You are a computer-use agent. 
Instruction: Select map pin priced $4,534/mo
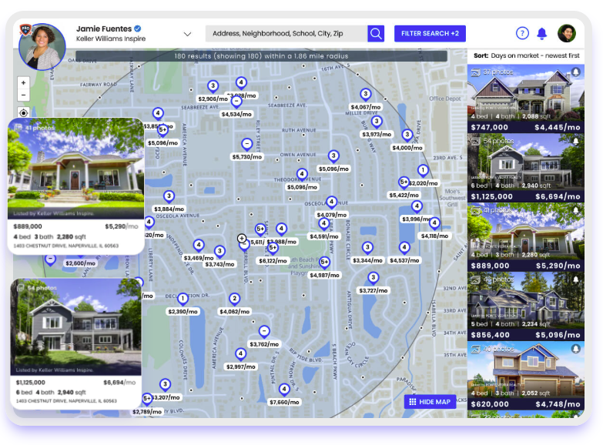(236, 102)
